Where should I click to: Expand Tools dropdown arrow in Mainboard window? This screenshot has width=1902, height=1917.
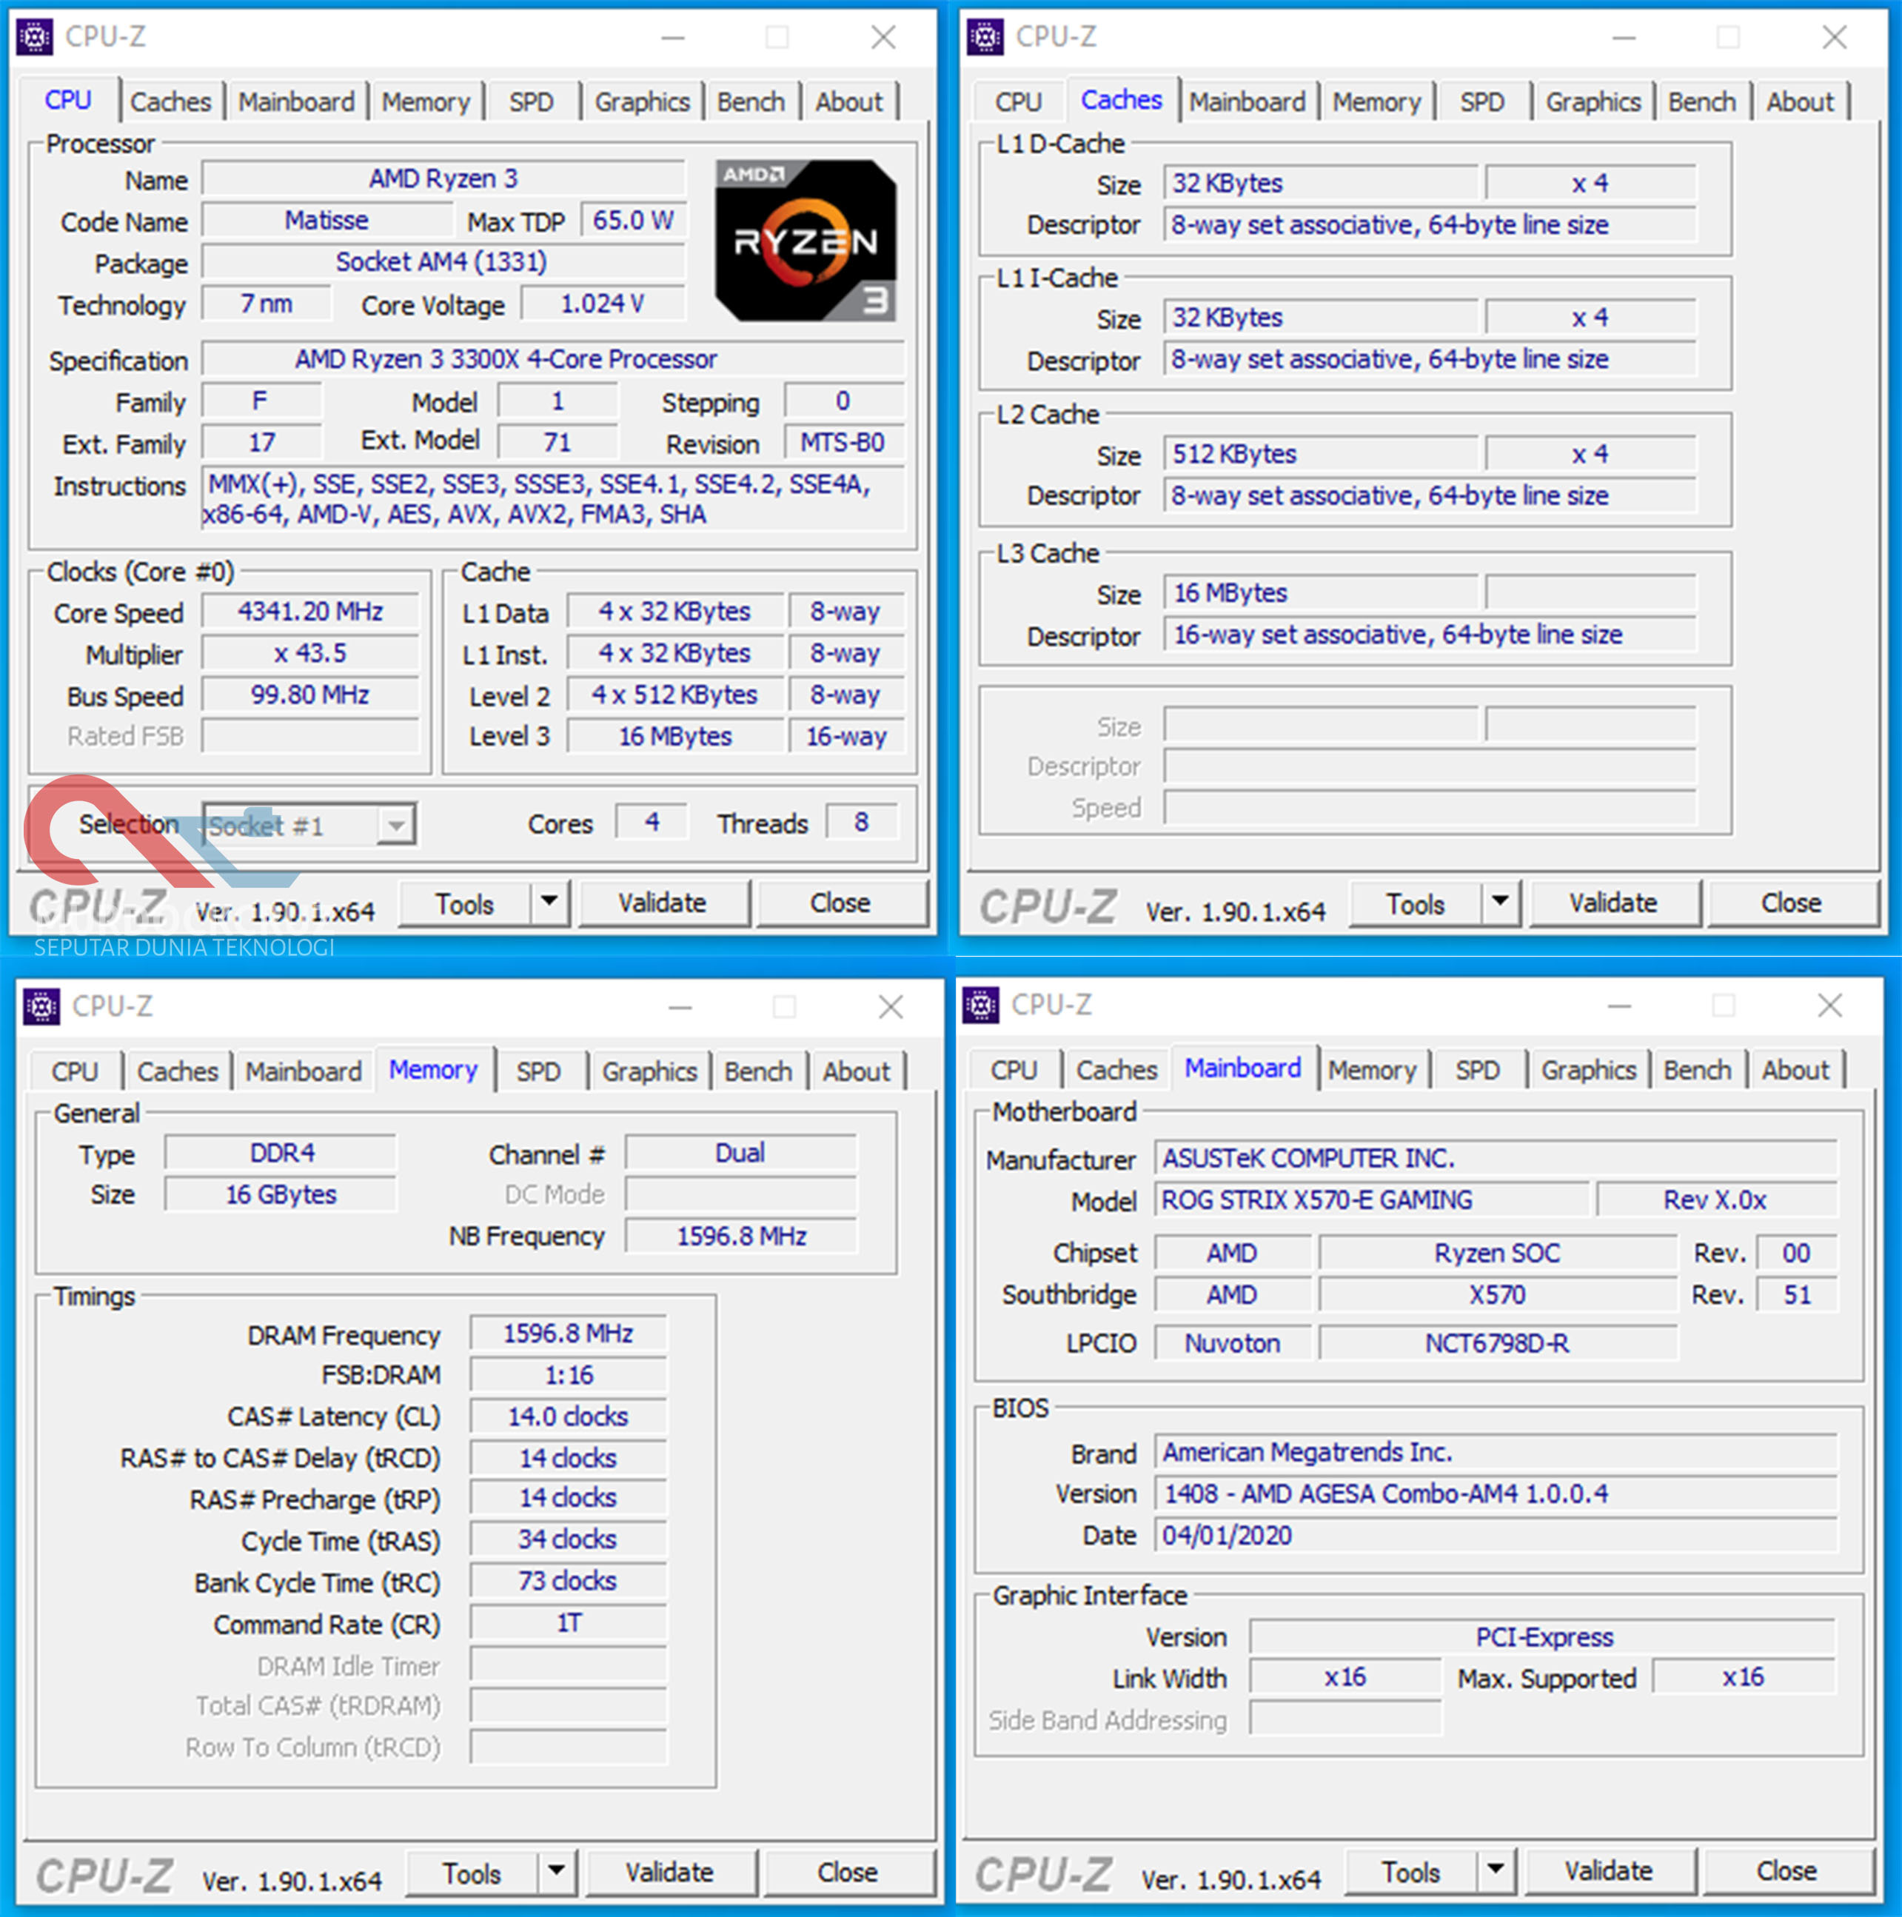tap(1496, 1871)
